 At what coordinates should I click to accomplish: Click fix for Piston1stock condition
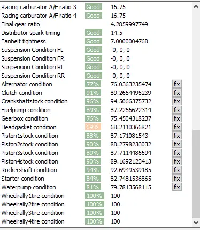coord(177,136)
